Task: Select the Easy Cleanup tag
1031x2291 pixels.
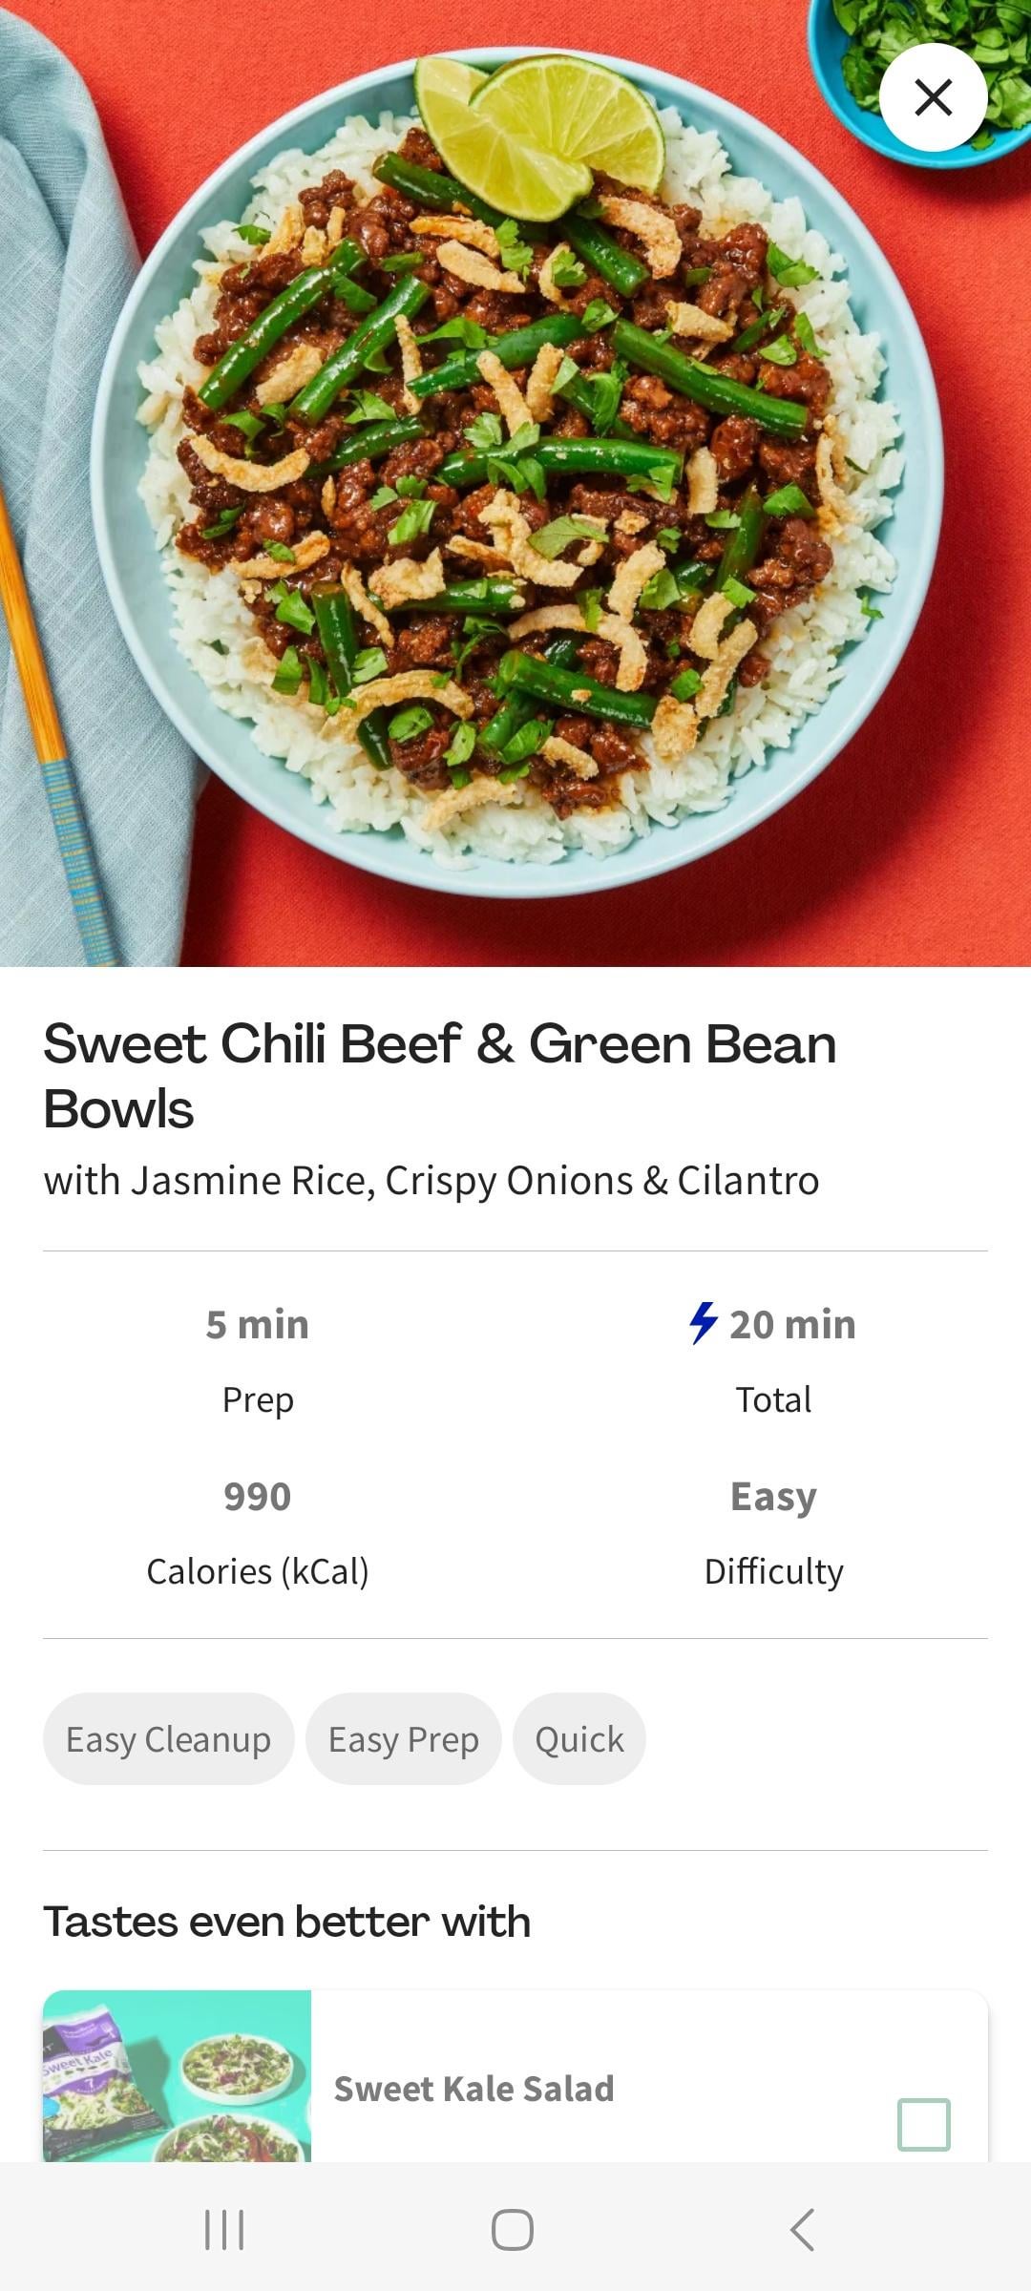Action: click(168, 1739)
